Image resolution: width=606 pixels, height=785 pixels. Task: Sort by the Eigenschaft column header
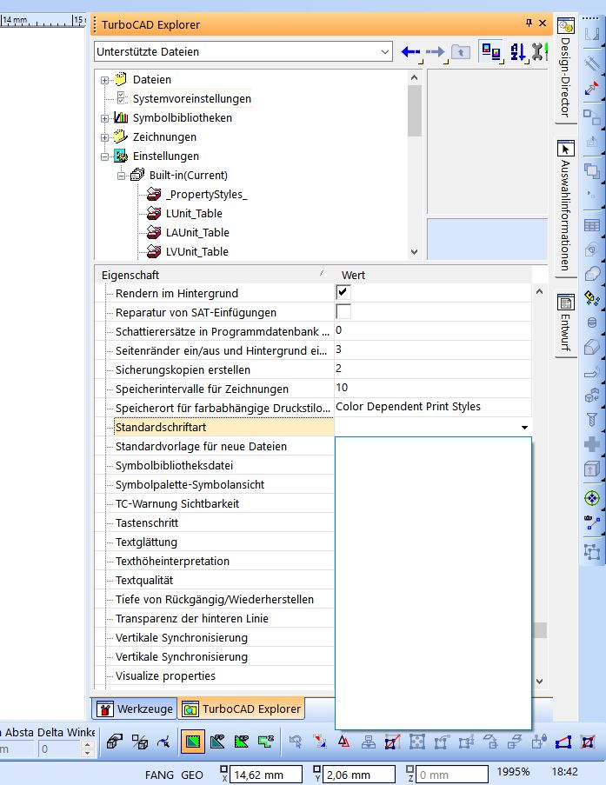(x=215, y=275)
